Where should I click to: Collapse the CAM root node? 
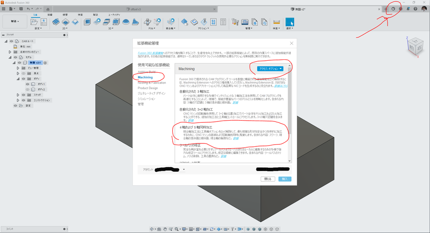pos(6,41)
